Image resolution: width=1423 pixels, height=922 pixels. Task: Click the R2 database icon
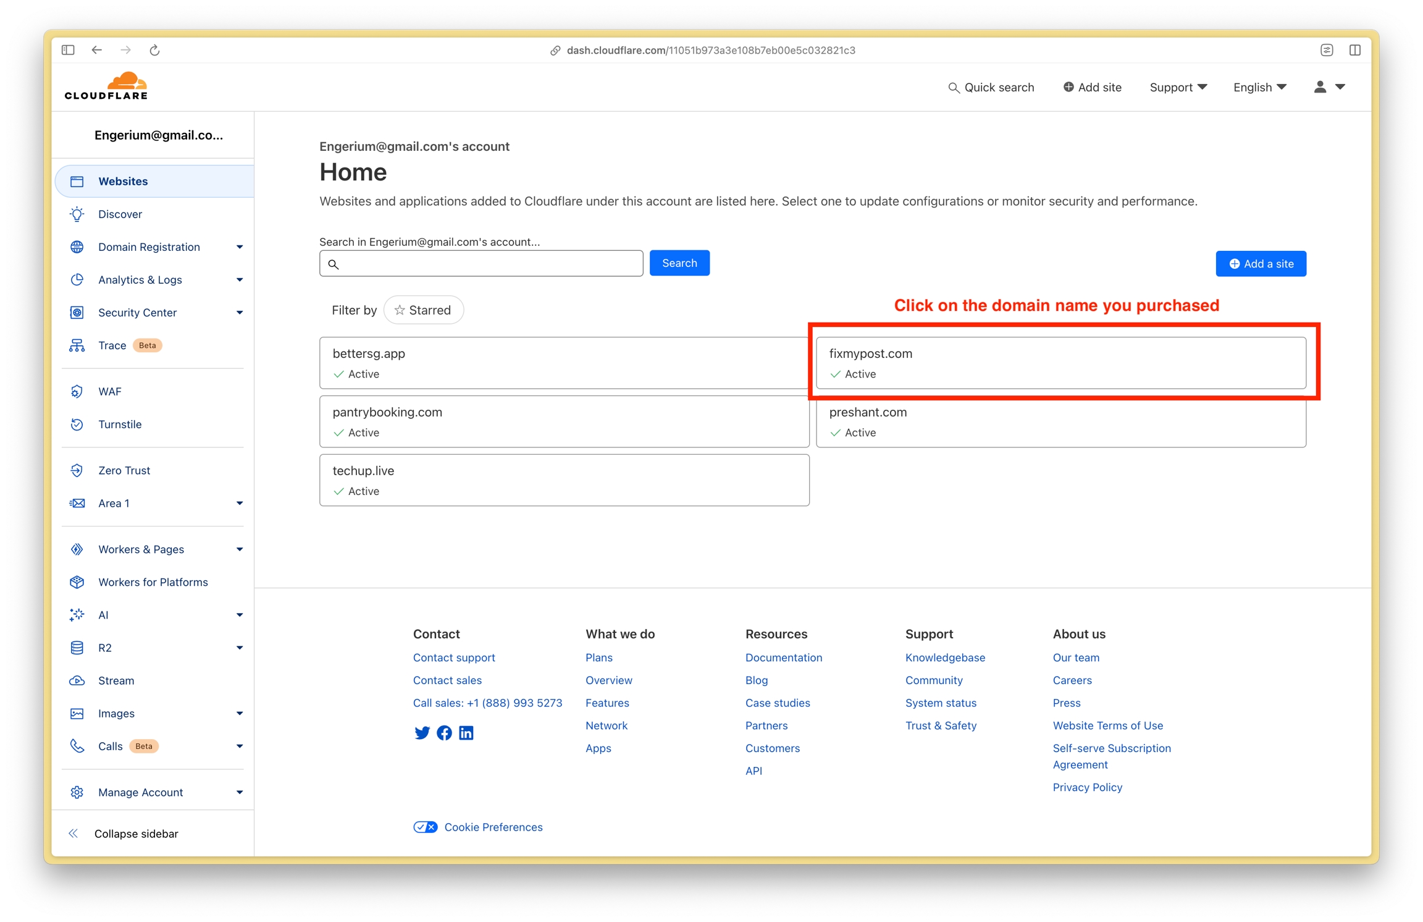pyautogui.click(x=77, y=647)
